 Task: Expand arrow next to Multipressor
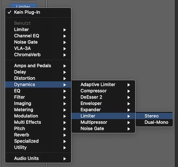click(x=129, y=122)
